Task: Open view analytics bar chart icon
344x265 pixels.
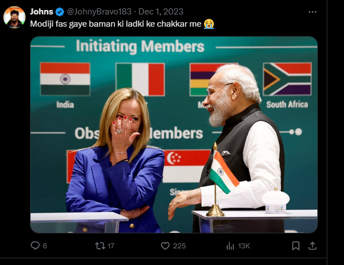Action: [x=230, y=246]
